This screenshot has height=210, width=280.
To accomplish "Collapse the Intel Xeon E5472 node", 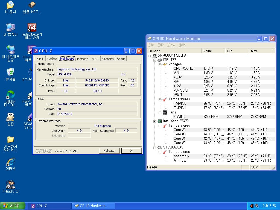I will point(155,121).
